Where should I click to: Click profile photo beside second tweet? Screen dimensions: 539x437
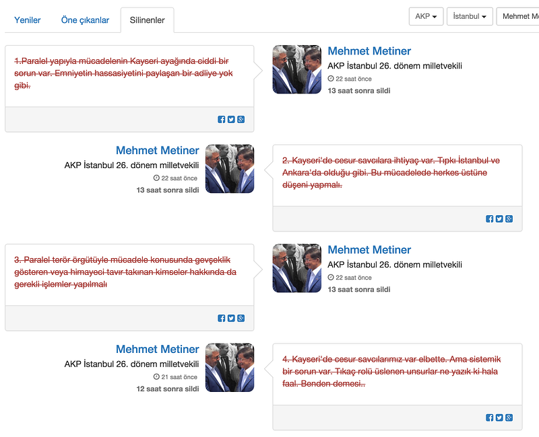tap(230, 169)
